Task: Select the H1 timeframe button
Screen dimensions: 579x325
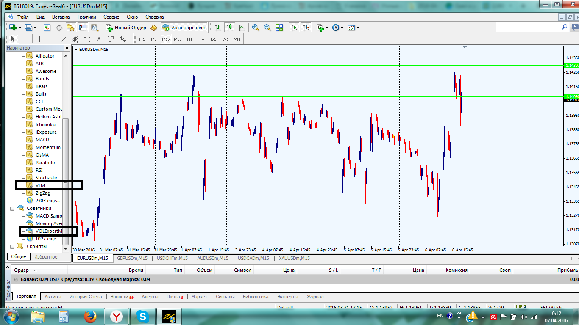Action: pos(189,39)
